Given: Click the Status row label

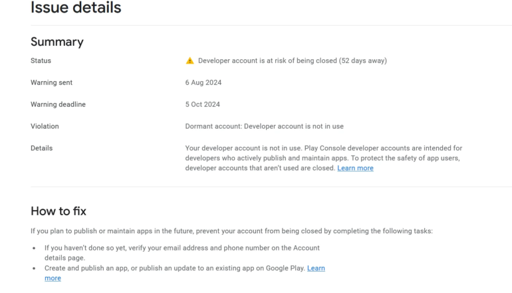Looking at the screenshot, I should coord(41,61).
